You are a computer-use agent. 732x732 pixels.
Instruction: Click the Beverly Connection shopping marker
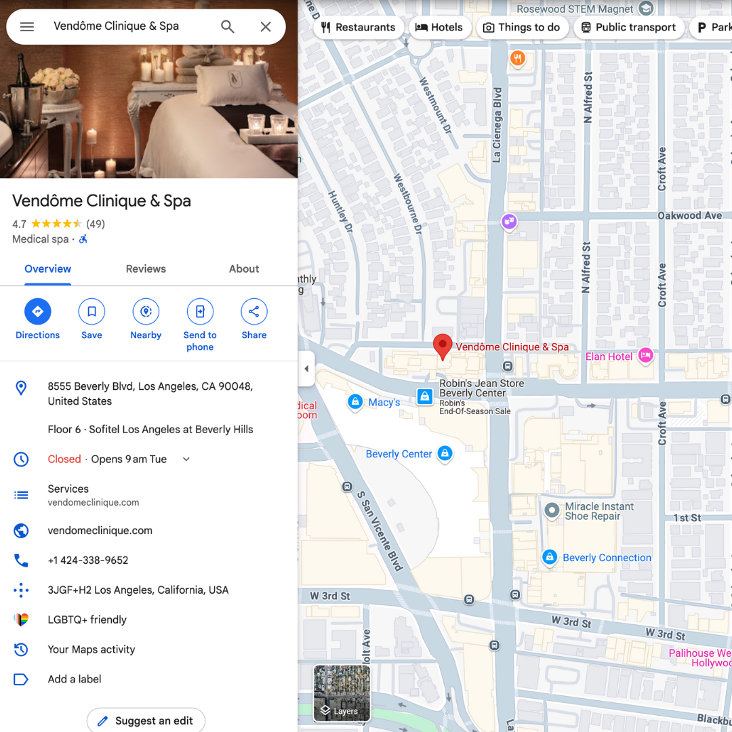point(550,557)
